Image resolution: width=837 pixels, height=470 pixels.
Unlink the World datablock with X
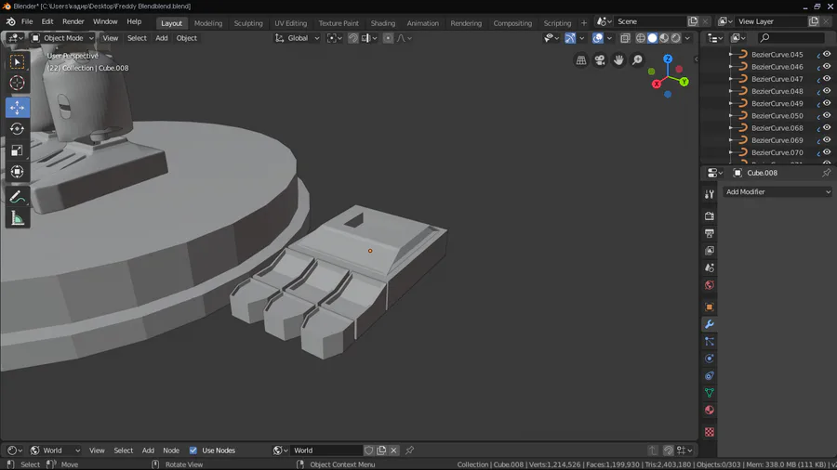[394, 450]
